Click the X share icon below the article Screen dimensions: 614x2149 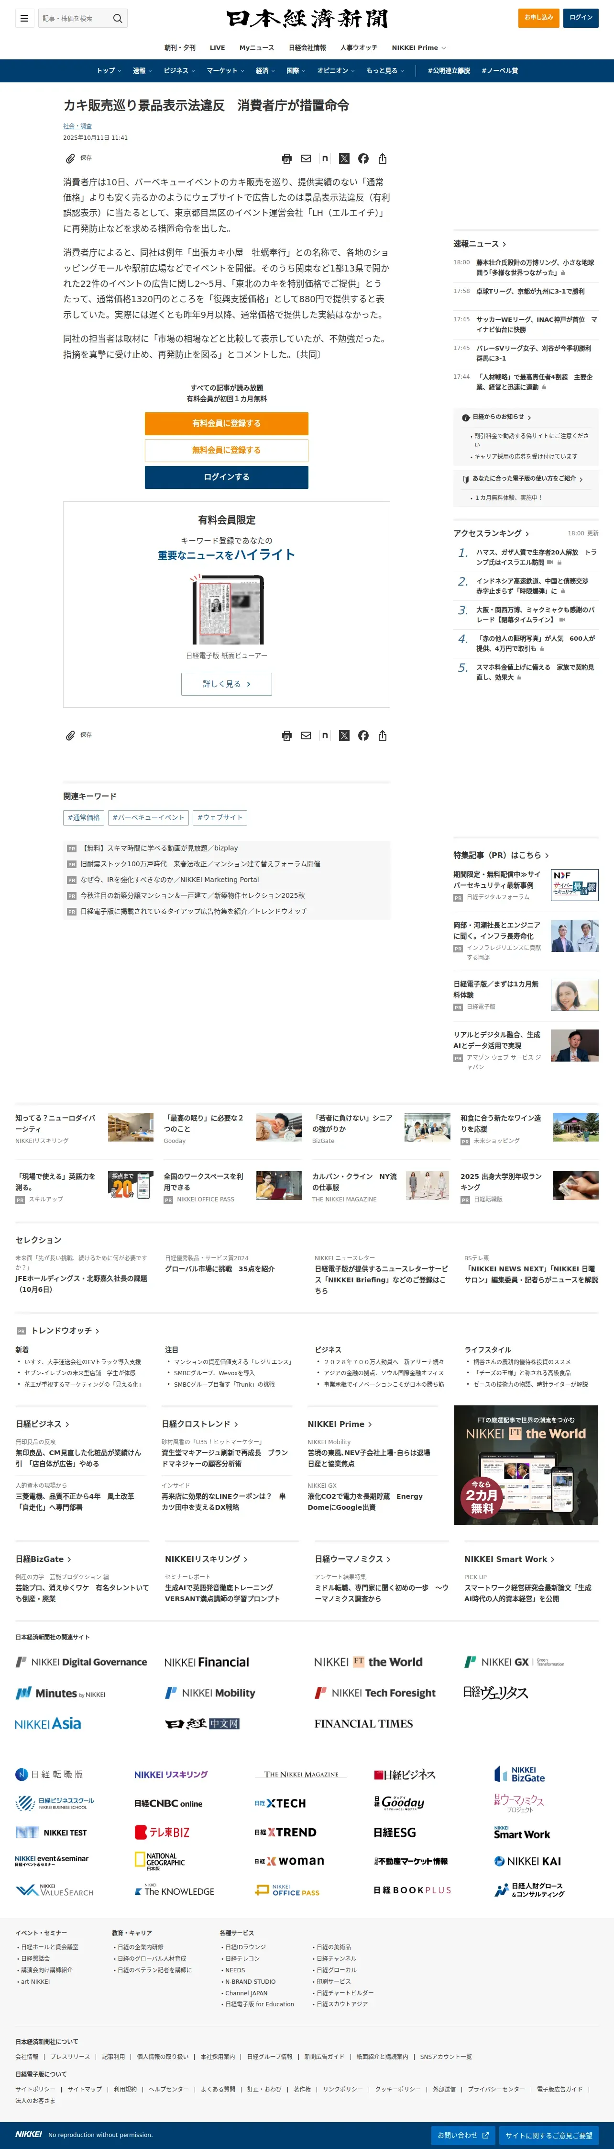344,736
